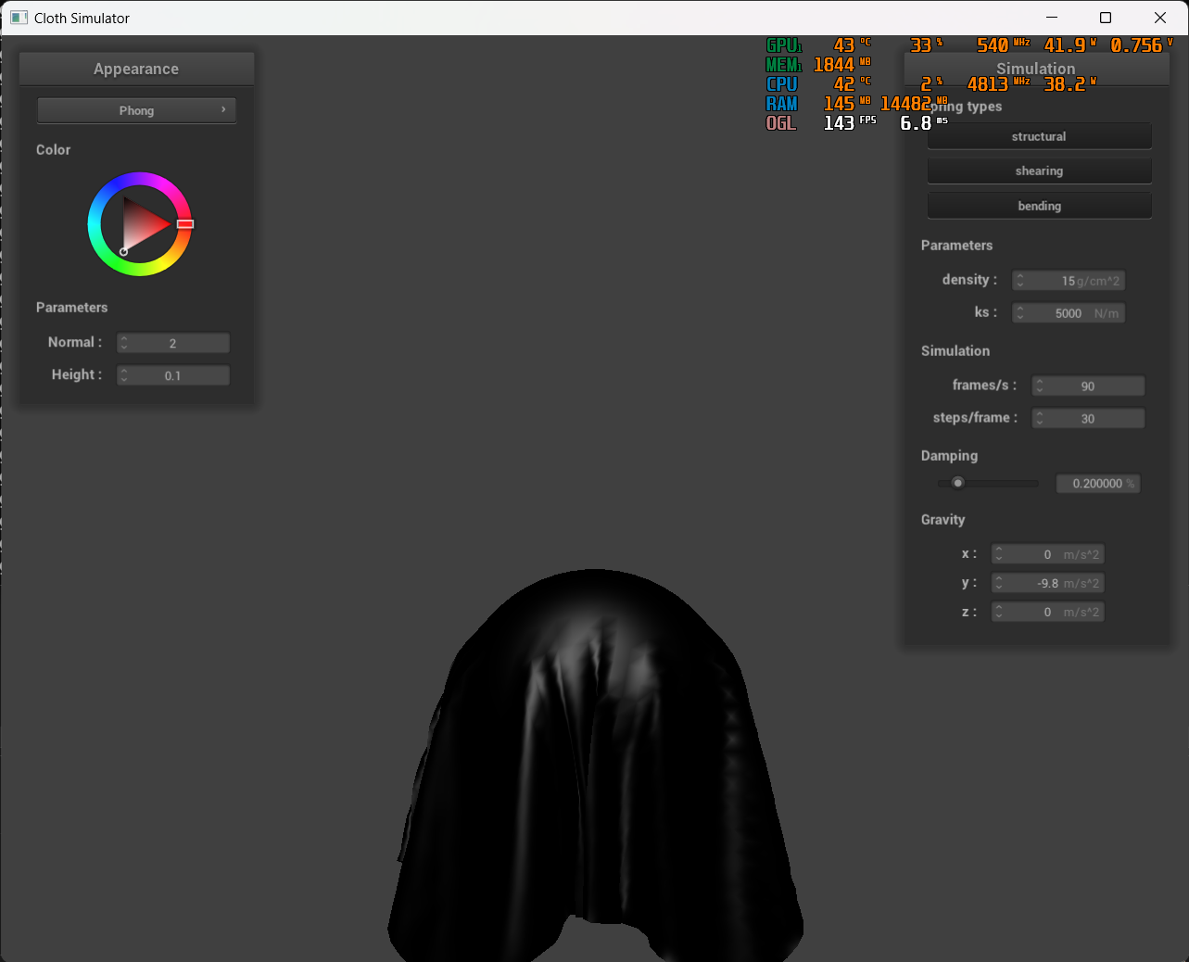Click the red triangle in the color wheel
This screenshot has height=962, width=1189.
142,222
